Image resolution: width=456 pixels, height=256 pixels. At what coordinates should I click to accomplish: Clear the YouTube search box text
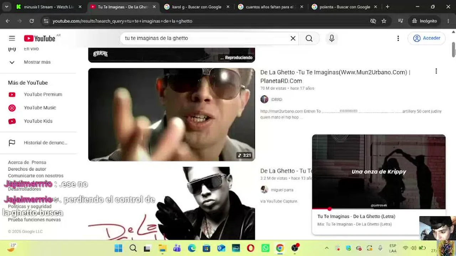293,38
